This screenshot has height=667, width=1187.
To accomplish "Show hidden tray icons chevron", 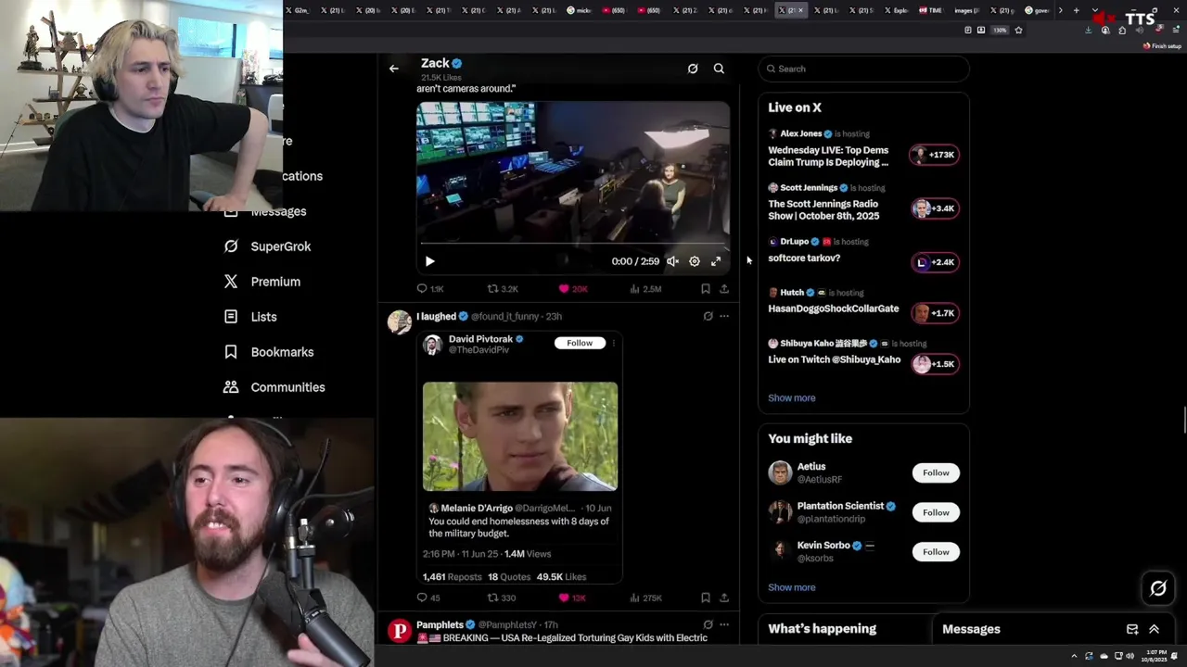I will (x=1075, y=656).
